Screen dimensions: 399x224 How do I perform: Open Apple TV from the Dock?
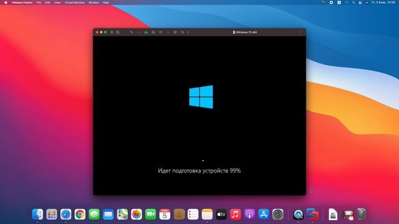click(x=221, y=214)
